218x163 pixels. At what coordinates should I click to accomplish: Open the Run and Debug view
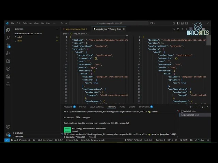coord(8,53)
